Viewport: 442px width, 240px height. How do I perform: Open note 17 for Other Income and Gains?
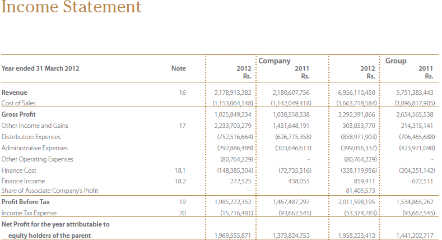[x=182, y=126]
